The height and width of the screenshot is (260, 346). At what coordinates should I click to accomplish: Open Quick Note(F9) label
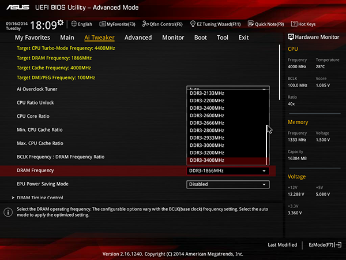269,24
